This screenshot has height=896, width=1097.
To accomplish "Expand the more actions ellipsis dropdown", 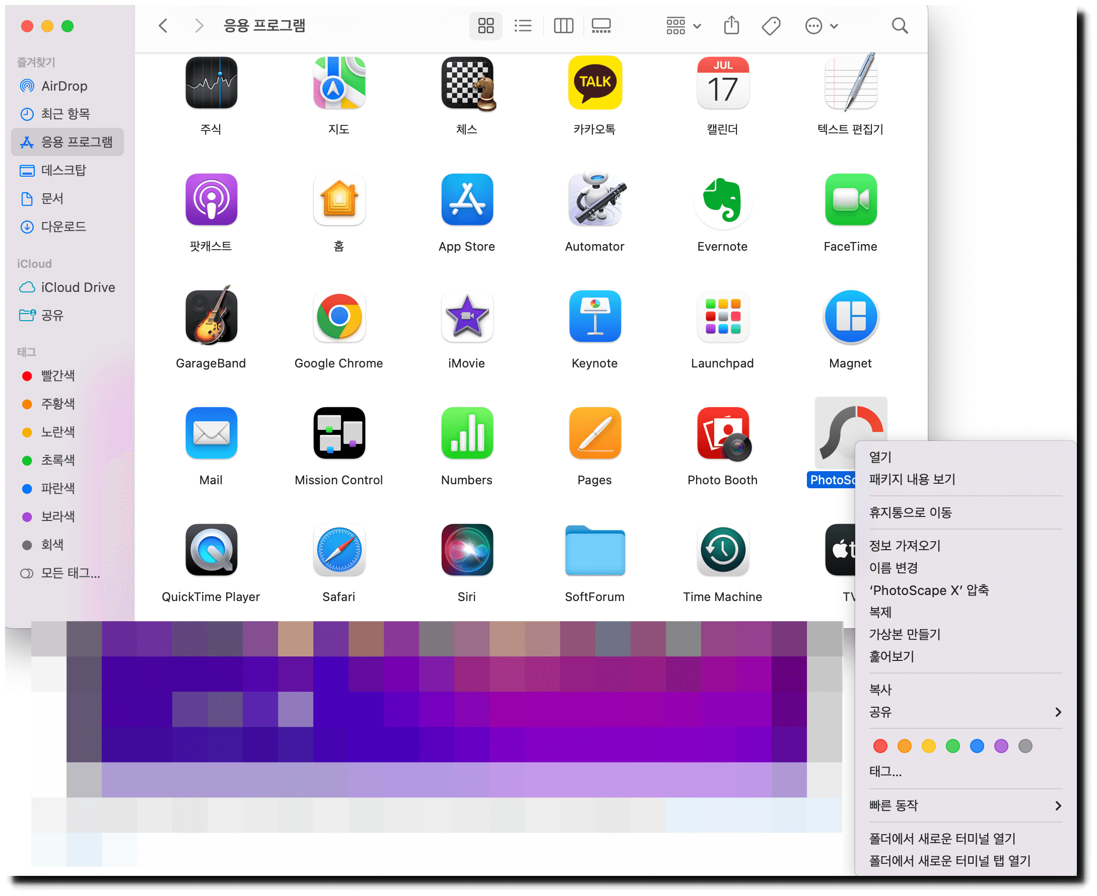I will 820,26.
